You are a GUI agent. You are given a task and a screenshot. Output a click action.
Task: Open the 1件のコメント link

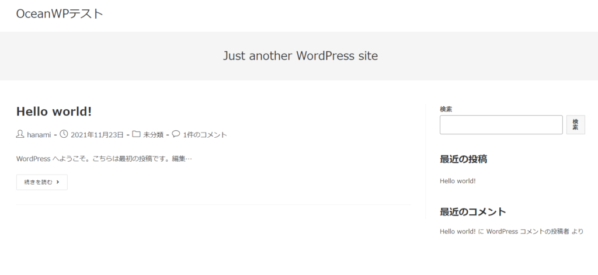205,135
